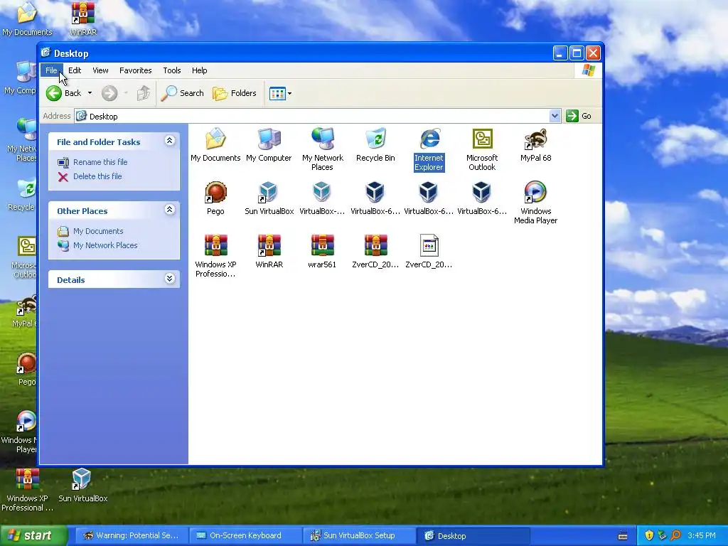Collapse File and Folder Tasks panel

tap(169, 141)
